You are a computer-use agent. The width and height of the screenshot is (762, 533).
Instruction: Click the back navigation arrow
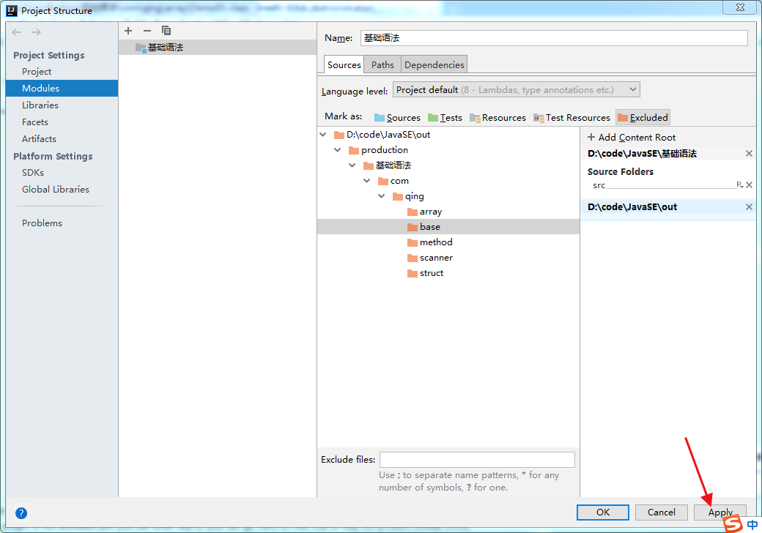point(17,32)
